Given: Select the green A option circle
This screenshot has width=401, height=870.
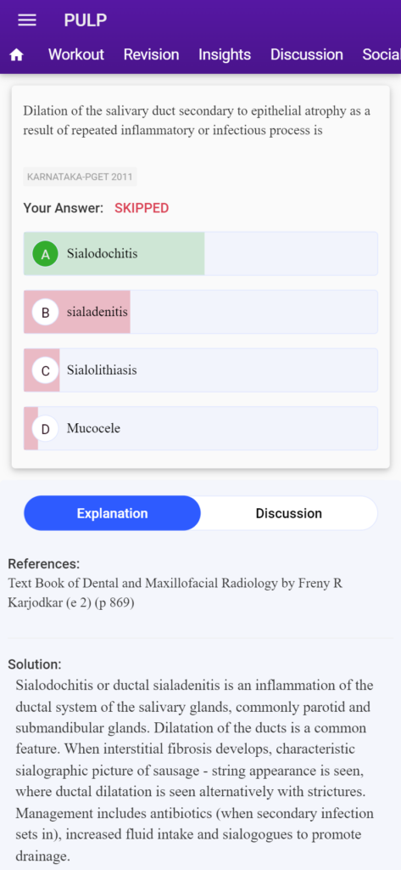Looking at the screenshot, I should coord(46,253).
